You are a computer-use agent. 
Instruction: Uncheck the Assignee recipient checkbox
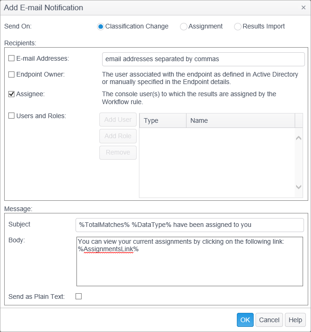point(12,94)
